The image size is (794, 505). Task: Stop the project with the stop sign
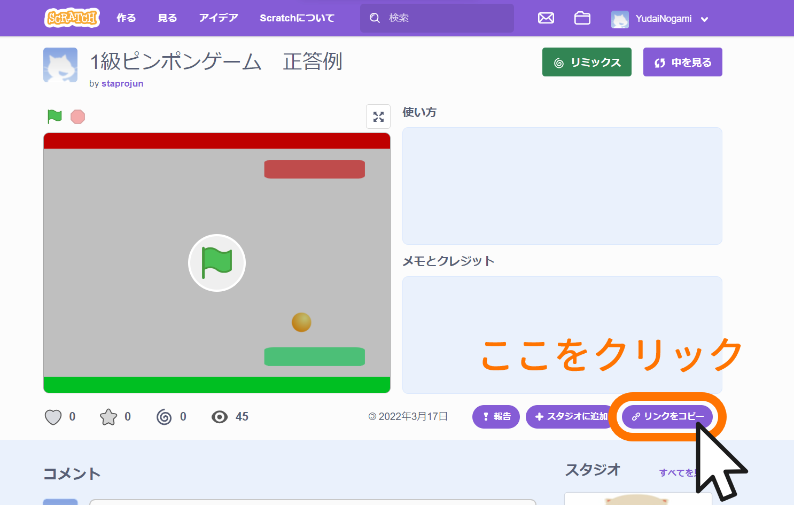coord(77,116)
